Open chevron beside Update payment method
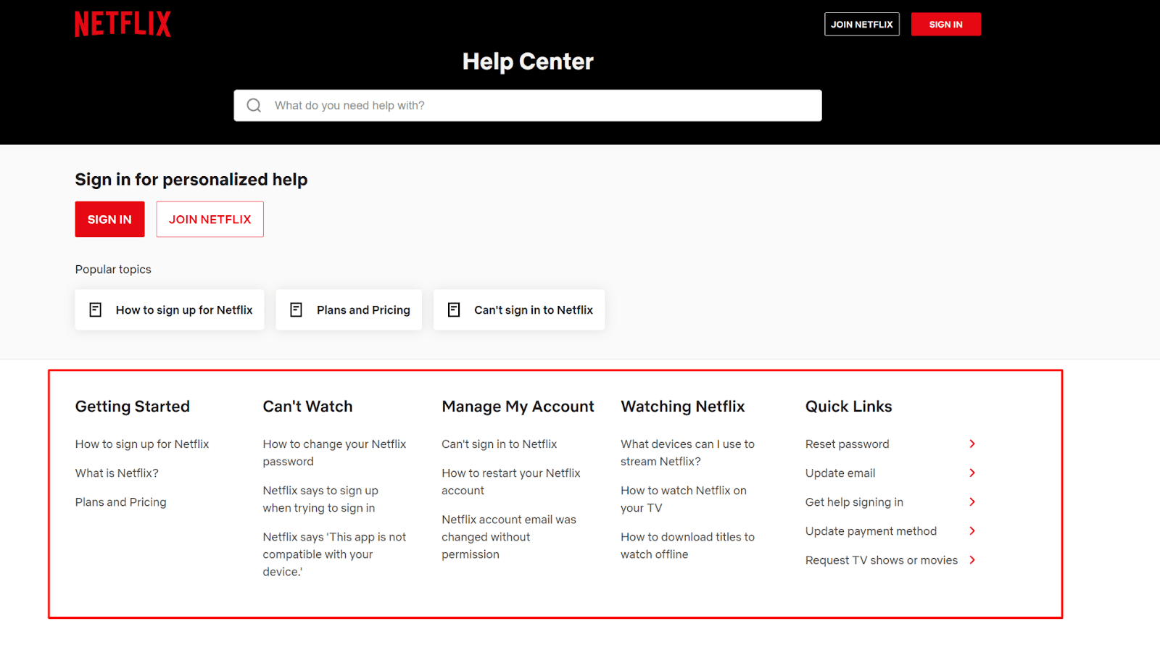The height and width of the screenshot is (666, 1160). (x=972, y=531)
